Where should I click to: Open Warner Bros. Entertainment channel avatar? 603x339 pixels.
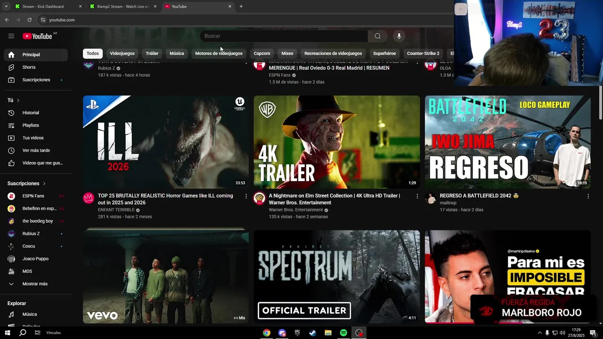[260, 198]
